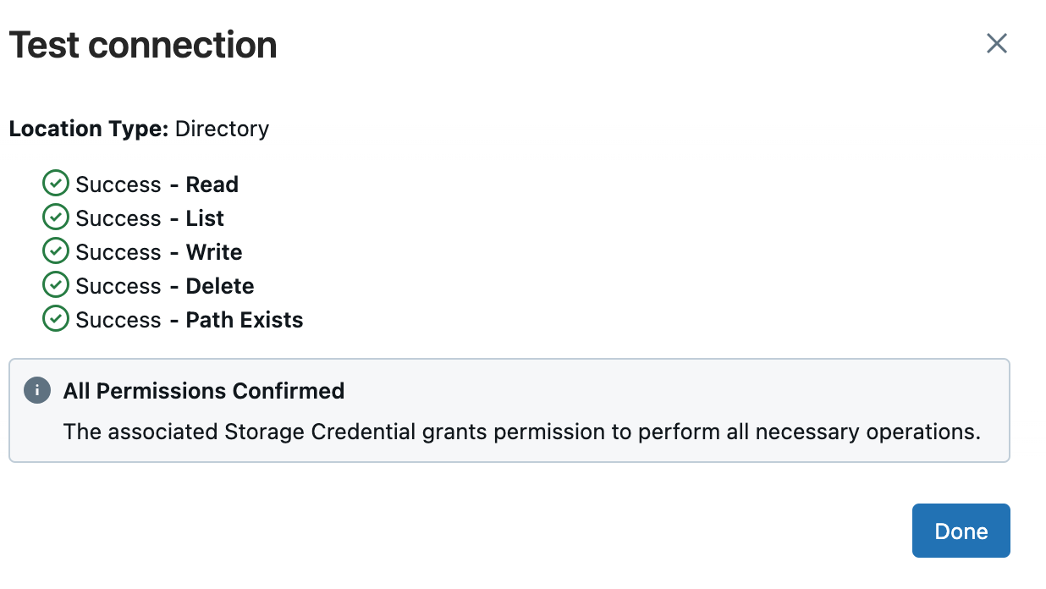Click the green checkmark icon beside Read
Viewport: 1046px width, 589px height.
click(55, 183)
